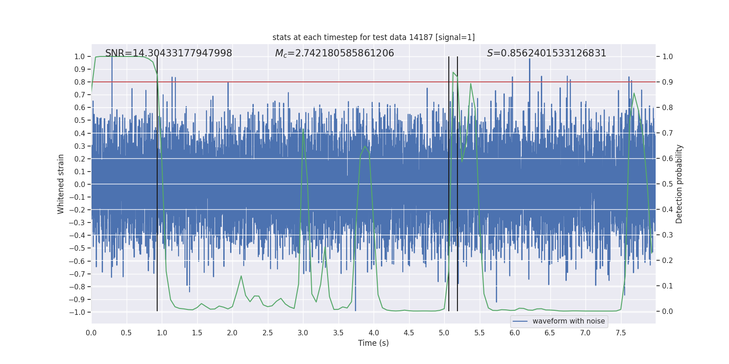Click the 0.2 tick on the Whitened strain axis
Screen dimensions: 729x364
coord(80,159)
